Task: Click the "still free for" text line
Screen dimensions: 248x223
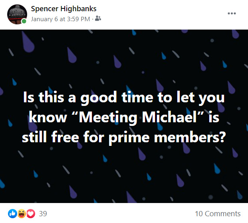Action: pos(63,137)
